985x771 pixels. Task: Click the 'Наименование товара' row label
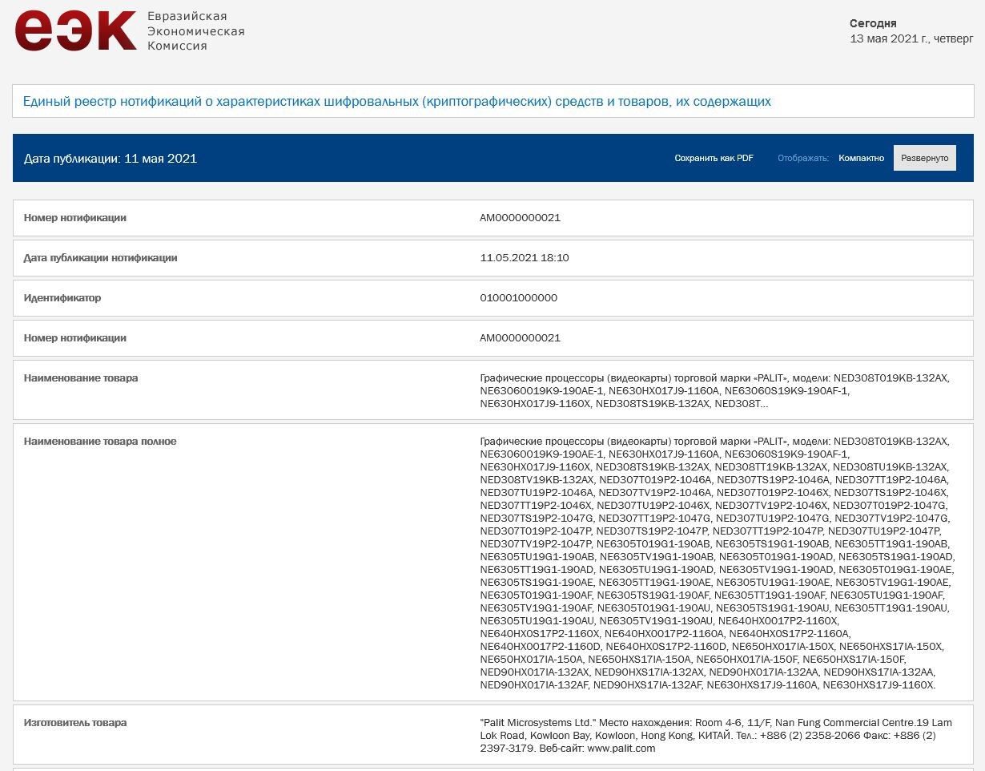pyautogui.click(x=81, y=378)
